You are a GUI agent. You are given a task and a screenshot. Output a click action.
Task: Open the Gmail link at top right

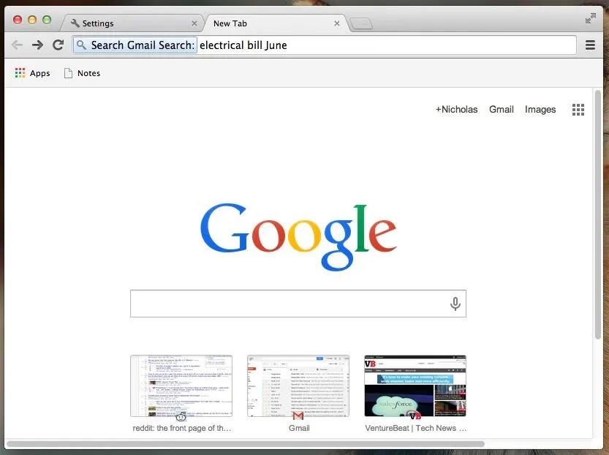pos(501,110)
